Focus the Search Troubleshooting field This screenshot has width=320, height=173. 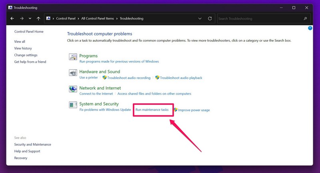[258, 18]
